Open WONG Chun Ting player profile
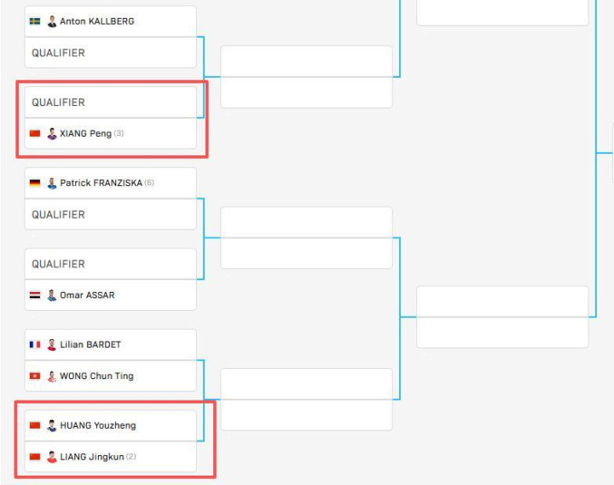Screen dimensions: 614x485 (96, 377)
